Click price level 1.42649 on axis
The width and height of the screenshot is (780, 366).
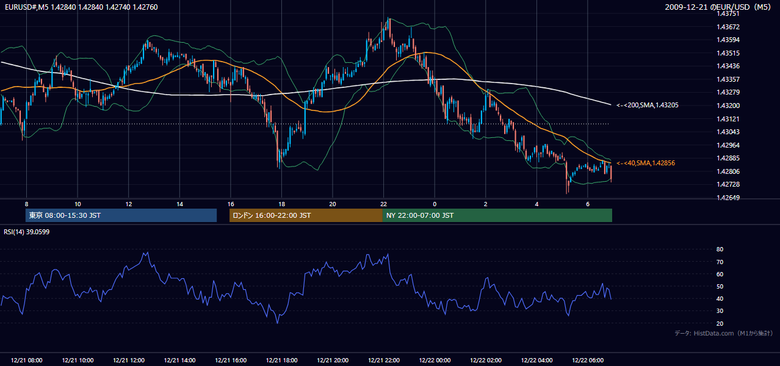click(x=728, y=198)
